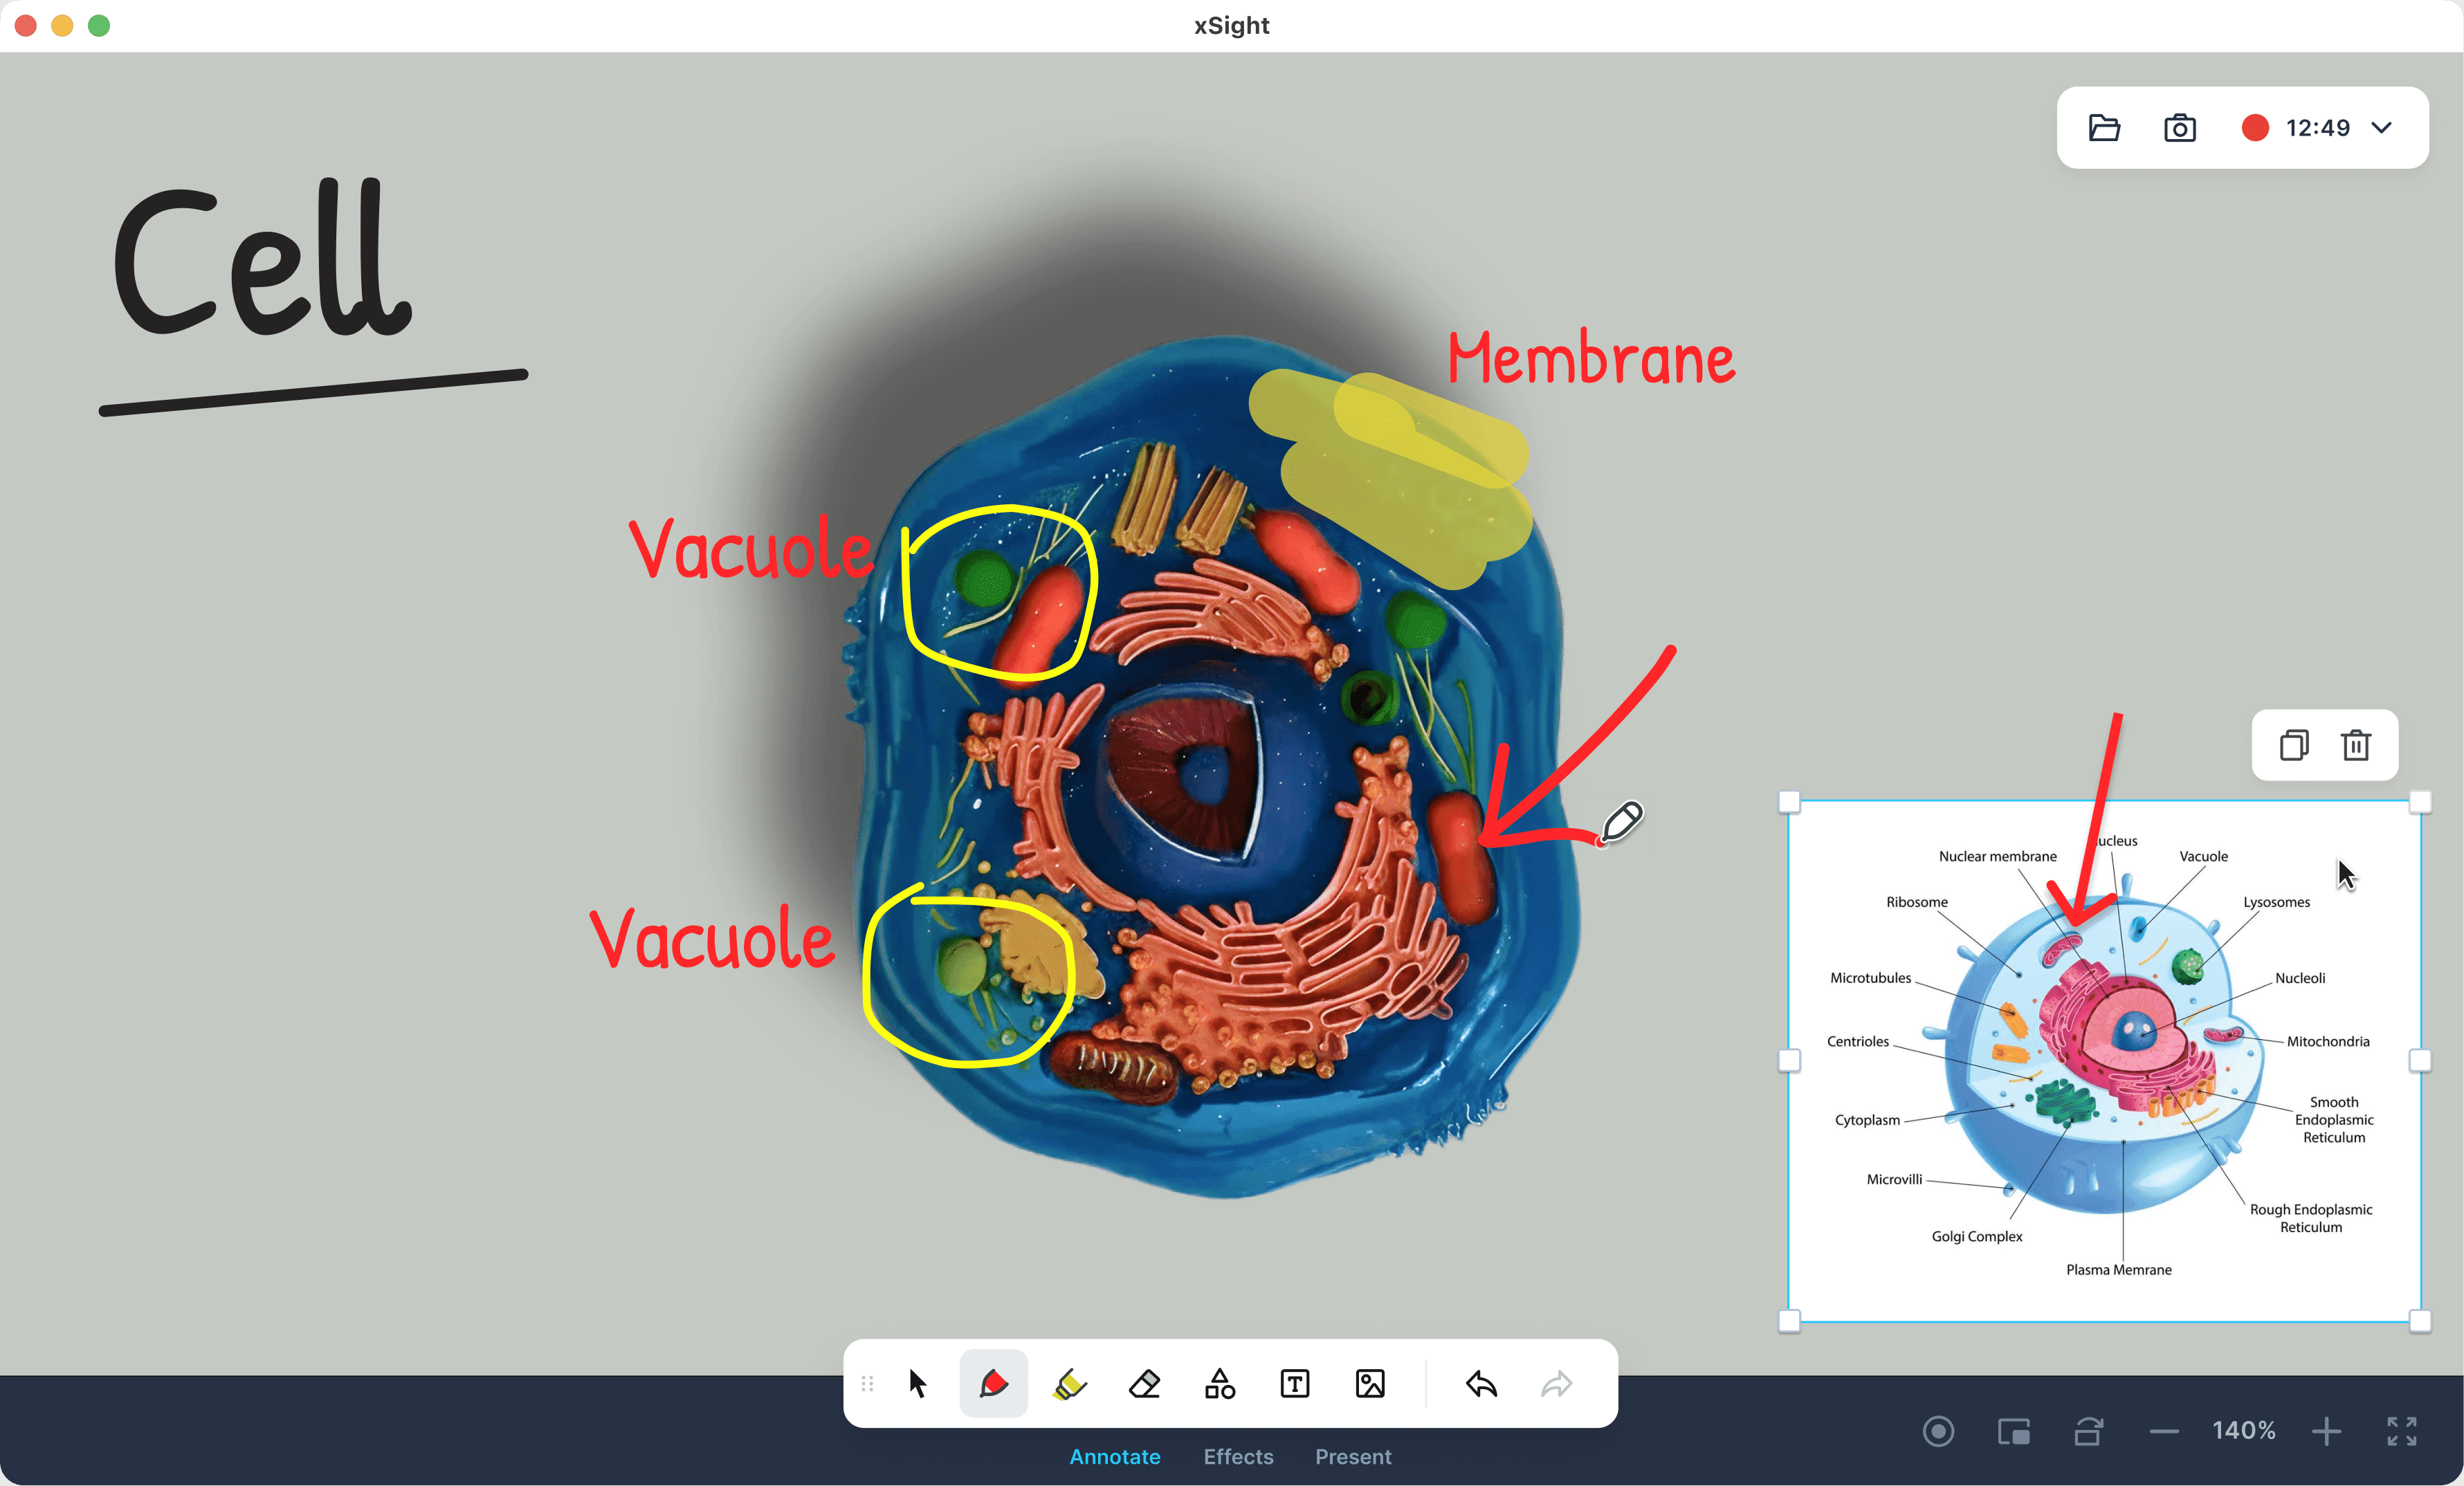Switch to the Present tab
The image size is (2464, 1486).
[x=1352, y=1456]
